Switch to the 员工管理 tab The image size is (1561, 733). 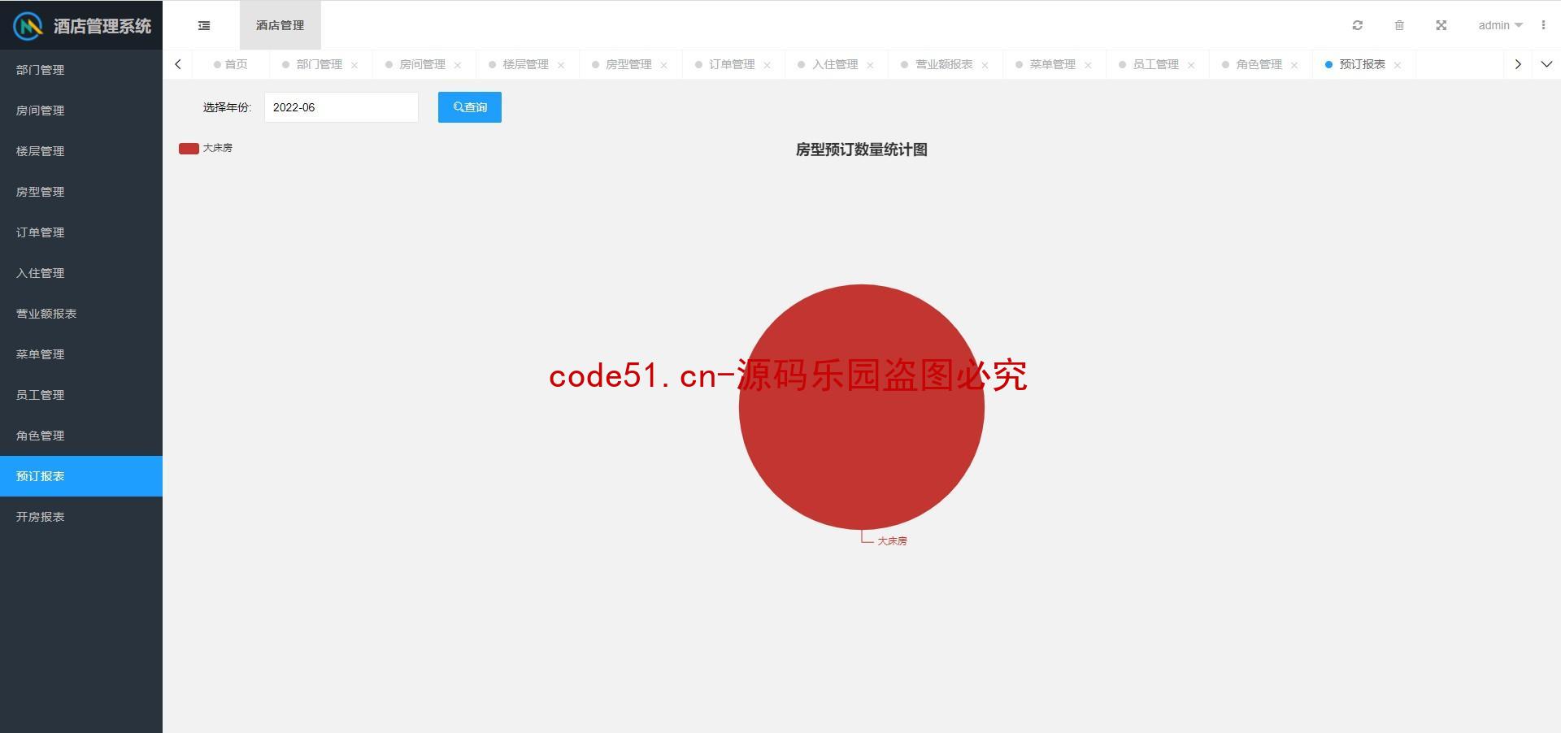pyautogui.click(x=1155, y=64)
